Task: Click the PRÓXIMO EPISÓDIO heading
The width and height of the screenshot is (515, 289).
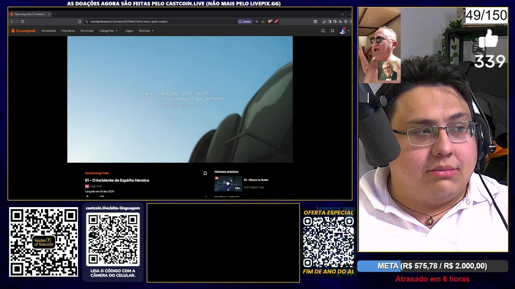Action: tap(227, 172)
